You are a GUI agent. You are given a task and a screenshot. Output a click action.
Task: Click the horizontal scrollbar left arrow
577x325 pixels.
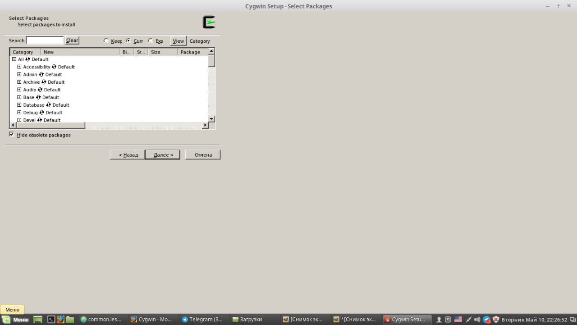coord(13,125)
